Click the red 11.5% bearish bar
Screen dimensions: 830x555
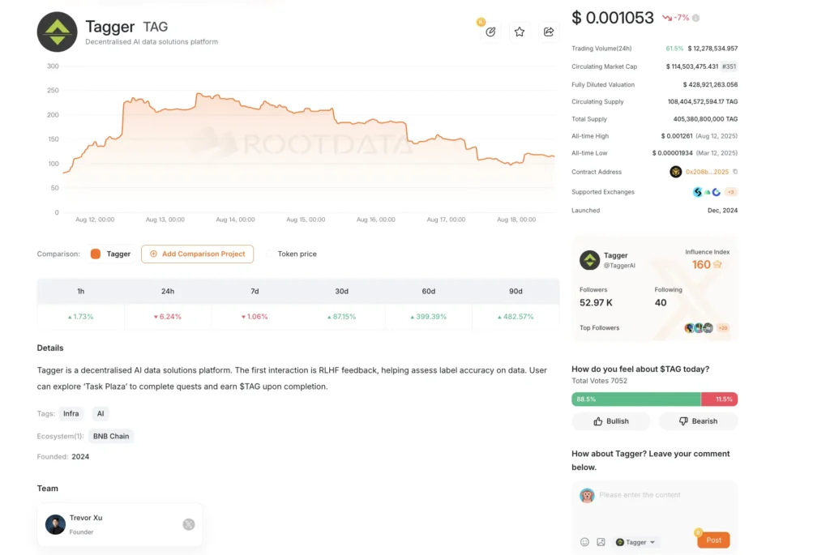[x=720, y=399]
